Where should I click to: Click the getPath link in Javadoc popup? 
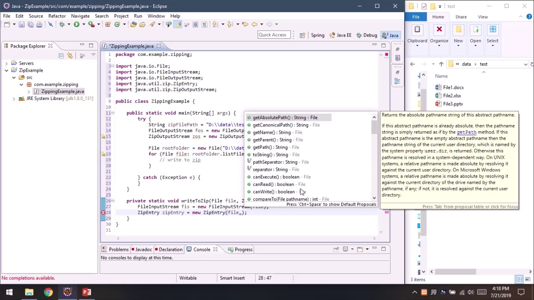(x=466, y=132)
